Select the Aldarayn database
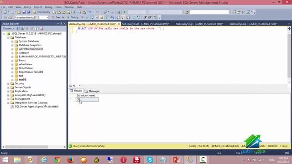The height and width of the screenshot is (164, 292). [24, 53]
